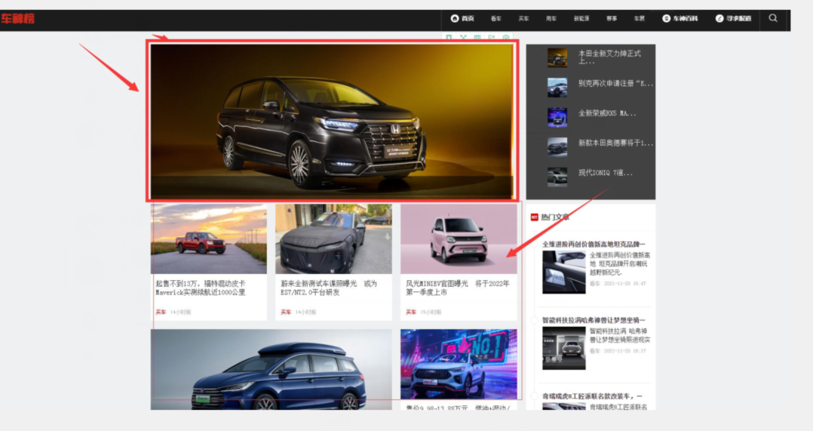Go to the 首页 home nav item

click(462, 18)
